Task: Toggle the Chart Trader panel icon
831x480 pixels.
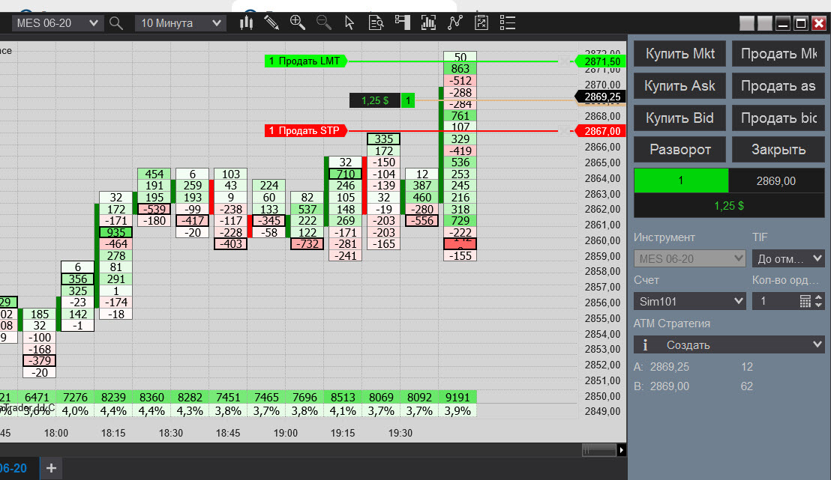Action: pyautogui.click(x=402, y=22)
